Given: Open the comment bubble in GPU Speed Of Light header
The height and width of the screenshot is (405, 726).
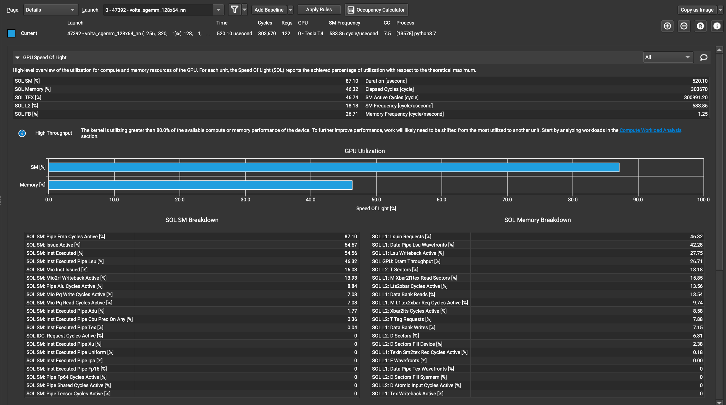Looking at the screenshot, I should point(703,57).
